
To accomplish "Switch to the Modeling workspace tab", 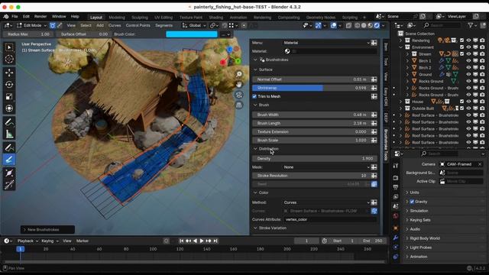I will tap(117, 18).
